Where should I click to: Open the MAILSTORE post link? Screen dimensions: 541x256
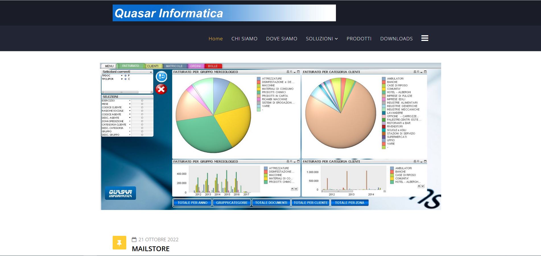tap(150, 249)
